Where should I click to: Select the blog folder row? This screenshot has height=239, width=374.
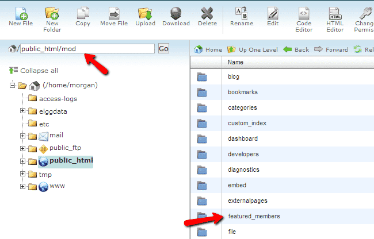[x=282, y=76]
